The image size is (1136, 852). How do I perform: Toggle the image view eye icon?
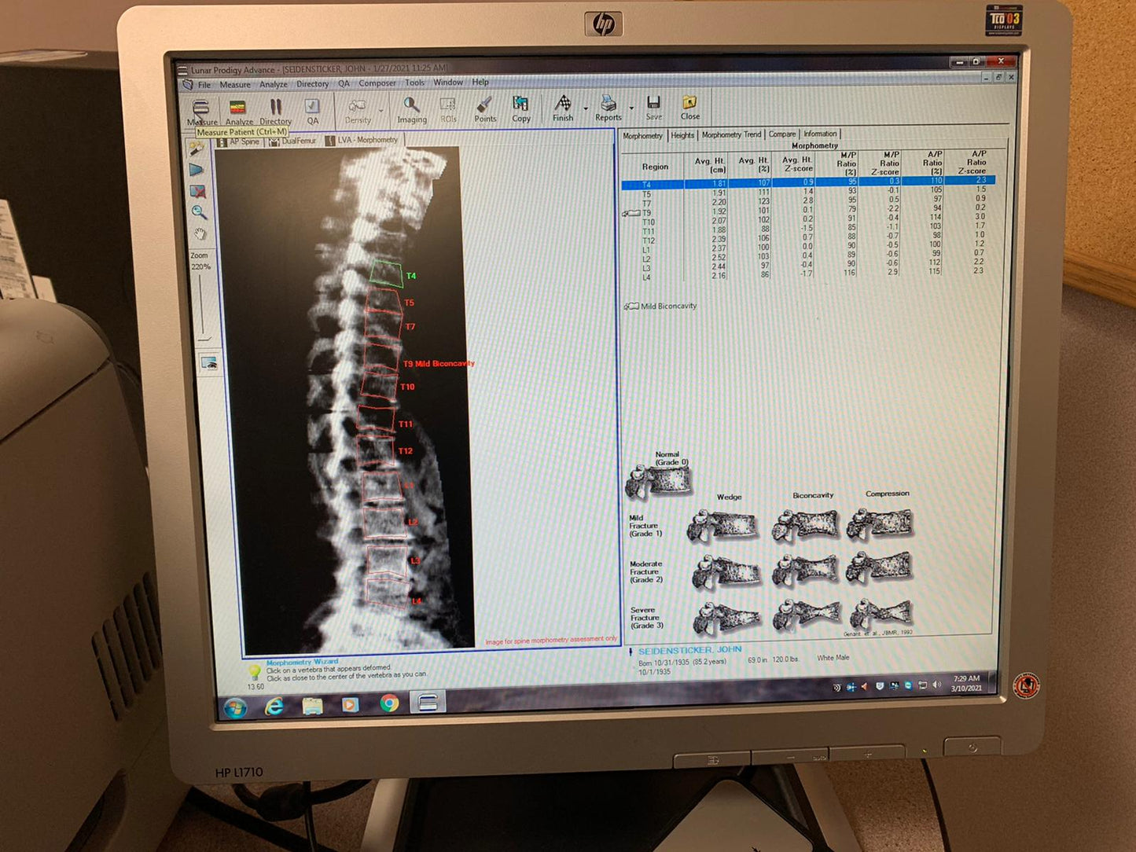click(209, 362)
